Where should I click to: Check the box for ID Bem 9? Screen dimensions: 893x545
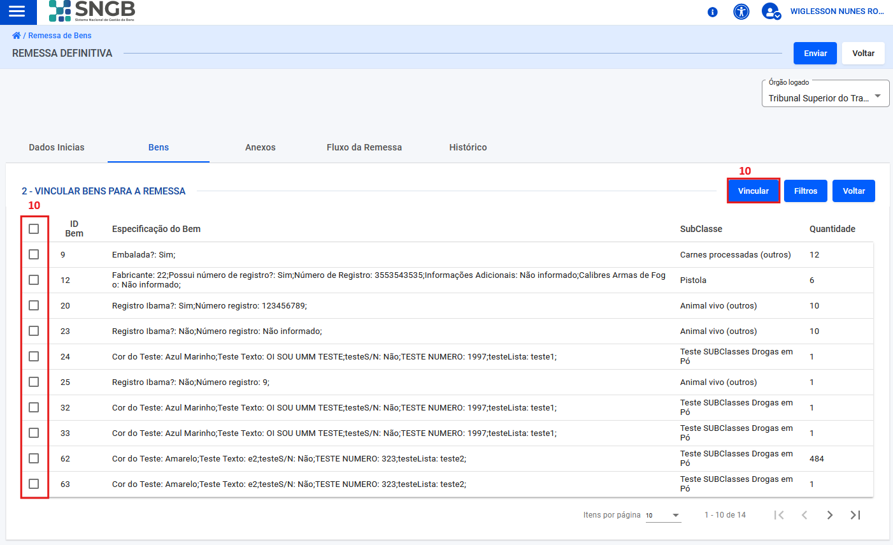coord(34,254)
